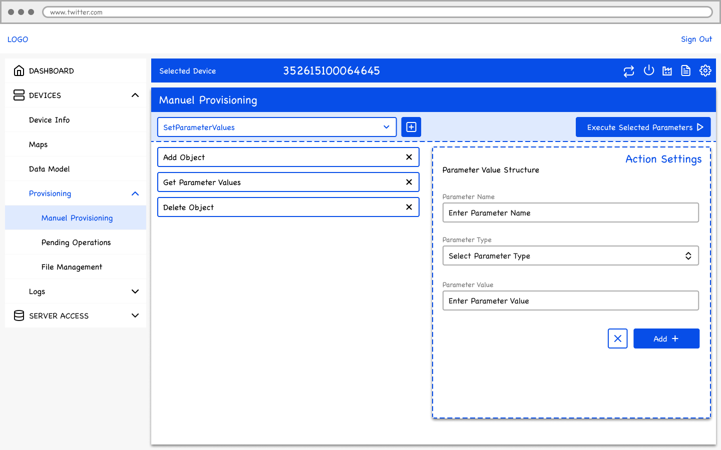Expand the Server Access chevron
The image size is (721, 450).
coord(135,315)
